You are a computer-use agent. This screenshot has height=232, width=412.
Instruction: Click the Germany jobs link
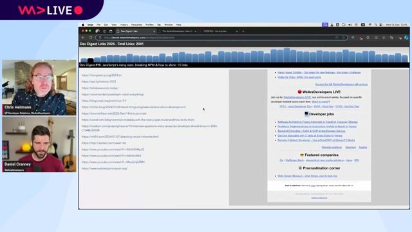click(x=351, y=148)
